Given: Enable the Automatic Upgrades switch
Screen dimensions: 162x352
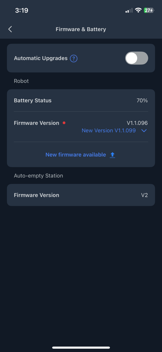Looking at the screenshot, I should [137, 58].
